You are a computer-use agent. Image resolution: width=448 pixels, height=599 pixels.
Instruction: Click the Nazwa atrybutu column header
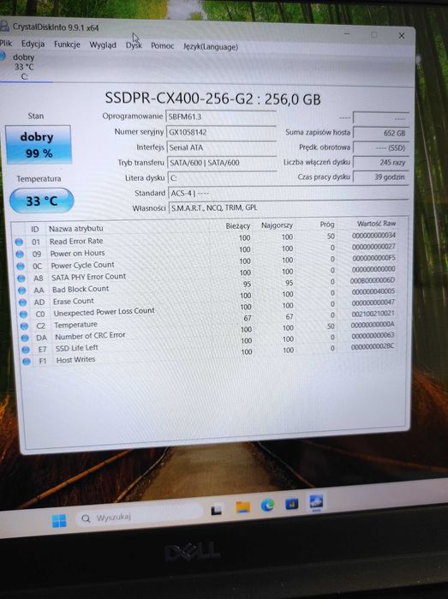click(x=76, y=229)
